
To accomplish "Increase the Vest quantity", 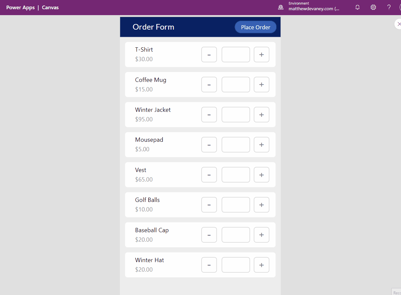I will [261, 175].
